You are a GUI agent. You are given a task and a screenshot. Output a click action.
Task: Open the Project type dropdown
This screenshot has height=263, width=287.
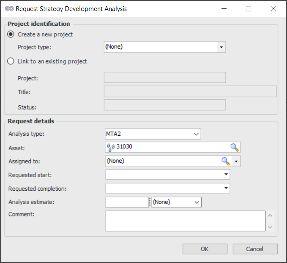click(221, 47)
